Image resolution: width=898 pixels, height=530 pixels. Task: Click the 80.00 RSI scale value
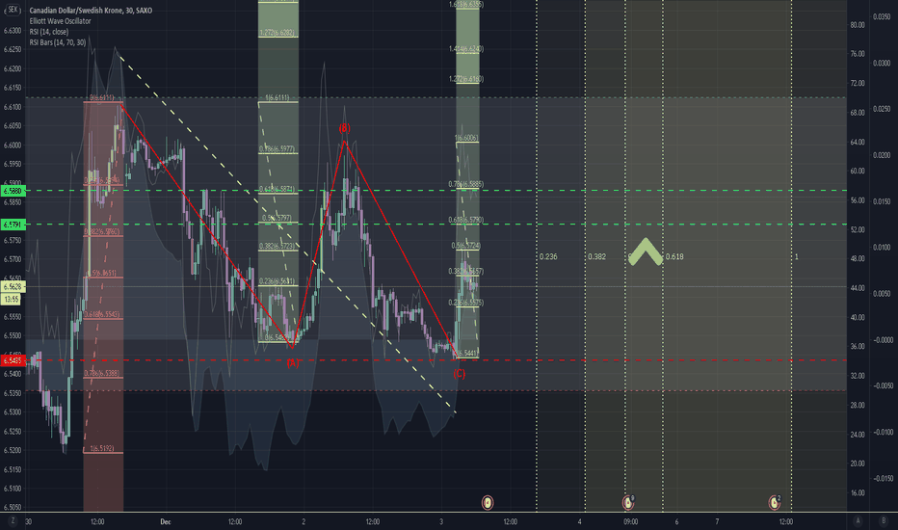pos(858,25)
